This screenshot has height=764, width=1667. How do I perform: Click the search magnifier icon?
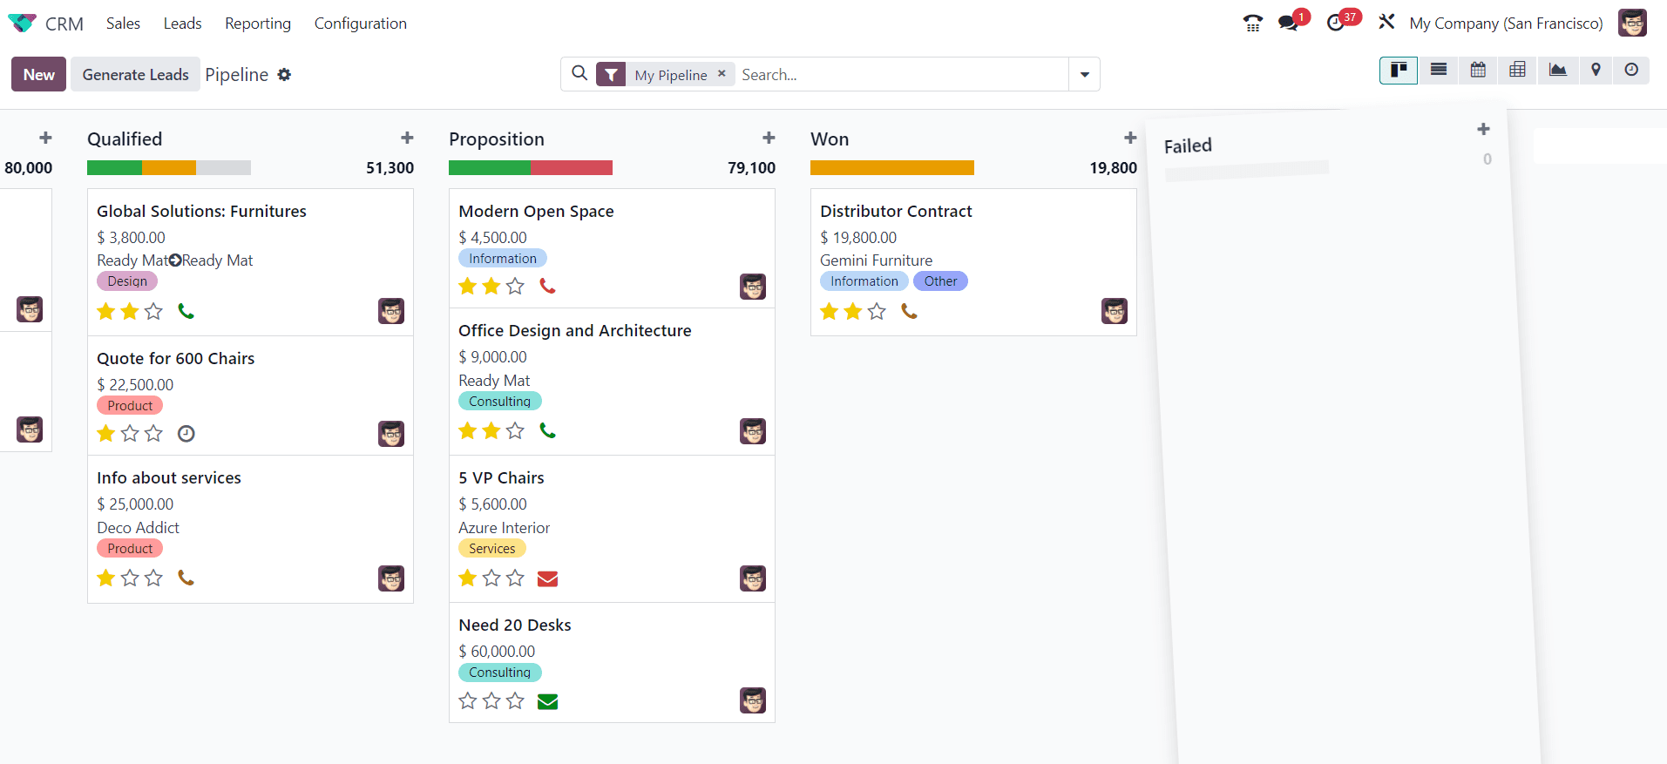tap(579, 74)
